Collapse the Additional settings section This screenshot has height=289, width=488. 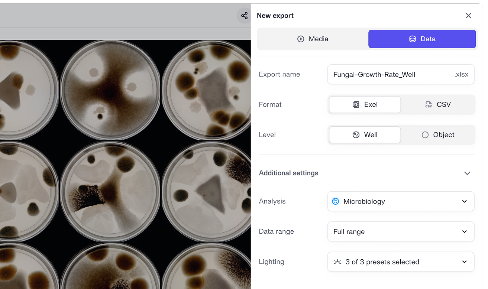467,173
